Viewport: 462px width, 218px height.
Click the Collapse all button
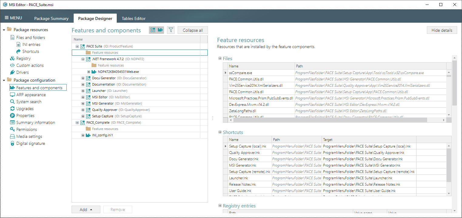pos(193,30)
